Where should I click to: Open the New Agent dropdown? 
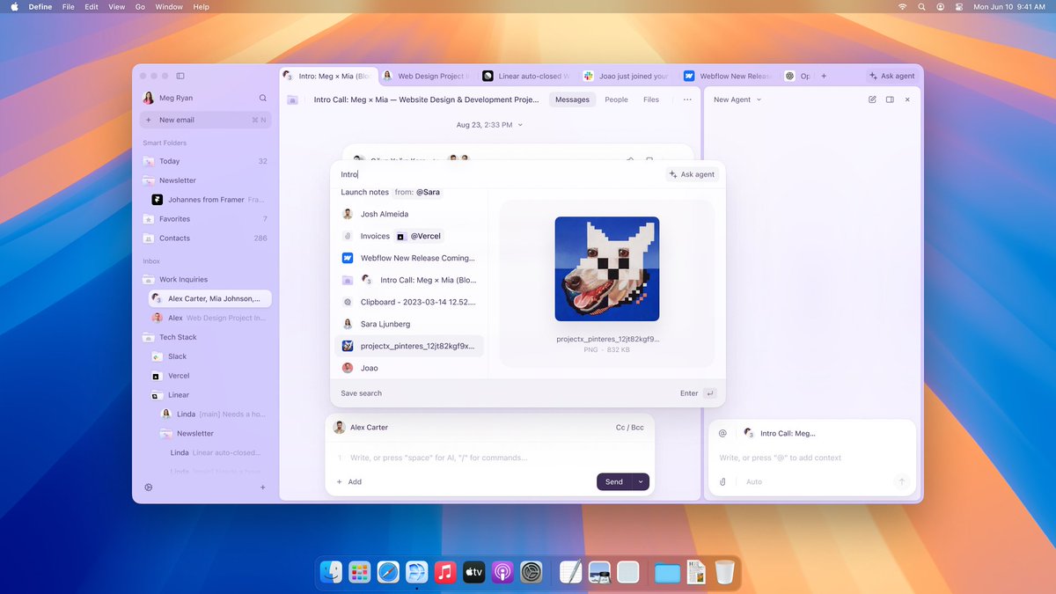(x=737, y=99)
